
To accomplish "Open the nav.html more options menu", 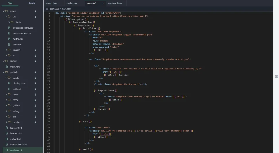I will [x=21, y=150].
